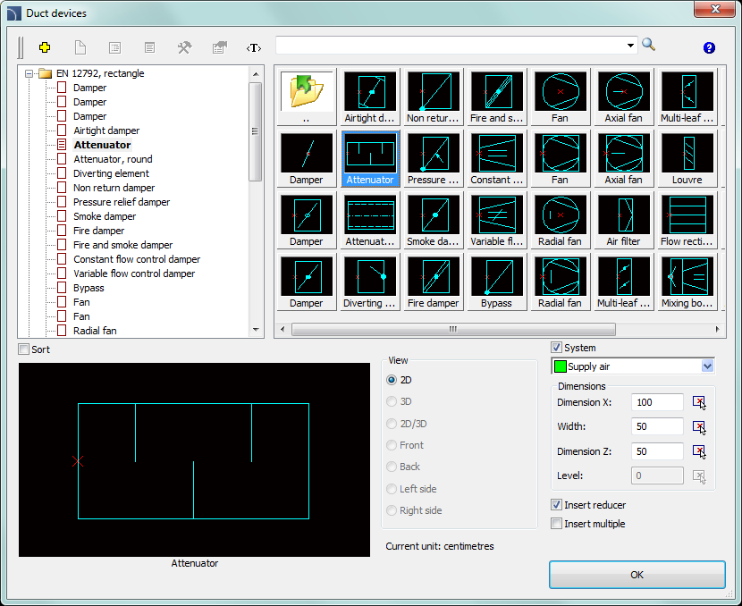Uncheck the Insert reducer option
The image size is (742, 606).
pyautogui.click(x=557, y=505)
